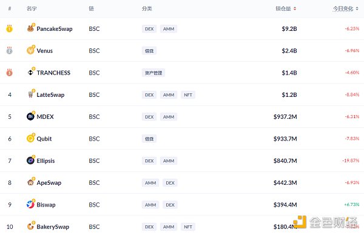Click the lending tag on Venus row
Viewport: 364px width, 235px height.
click(x=149, y=51)
